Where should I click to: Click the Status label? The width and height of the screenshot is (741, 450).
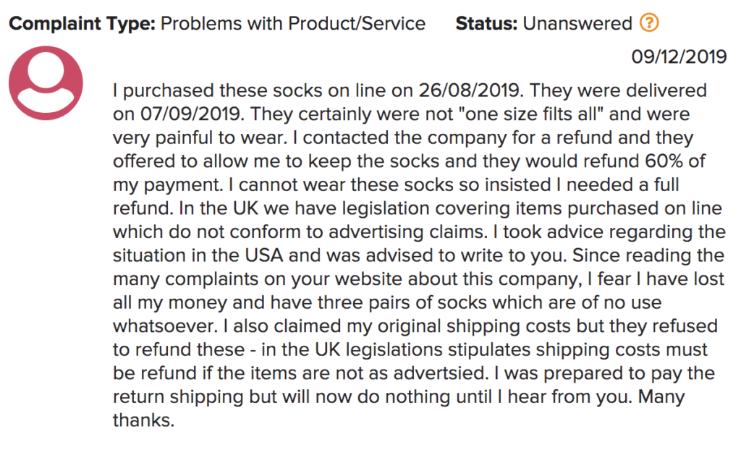pos(486,23)
